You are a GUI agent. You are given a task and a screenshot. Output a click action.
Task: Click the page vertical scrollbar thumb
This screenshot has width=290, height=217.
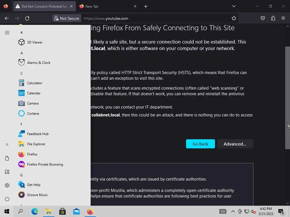[287, 98]
